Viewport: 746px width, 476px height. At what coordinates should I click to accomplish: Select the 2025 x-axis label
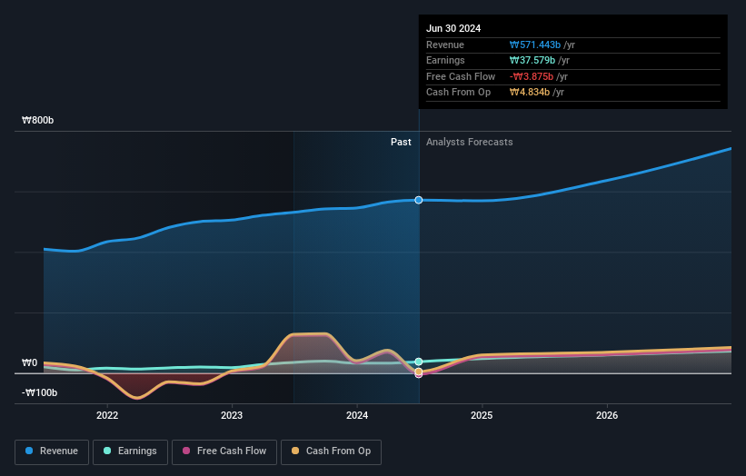pos(482,415)
